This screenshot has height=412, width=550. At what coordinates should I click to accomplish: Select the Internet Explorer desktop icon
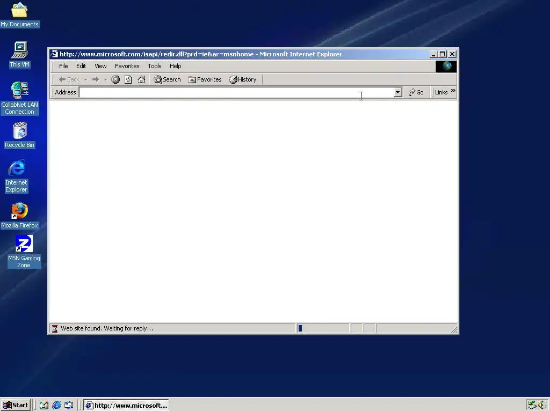tap(16, 176)
